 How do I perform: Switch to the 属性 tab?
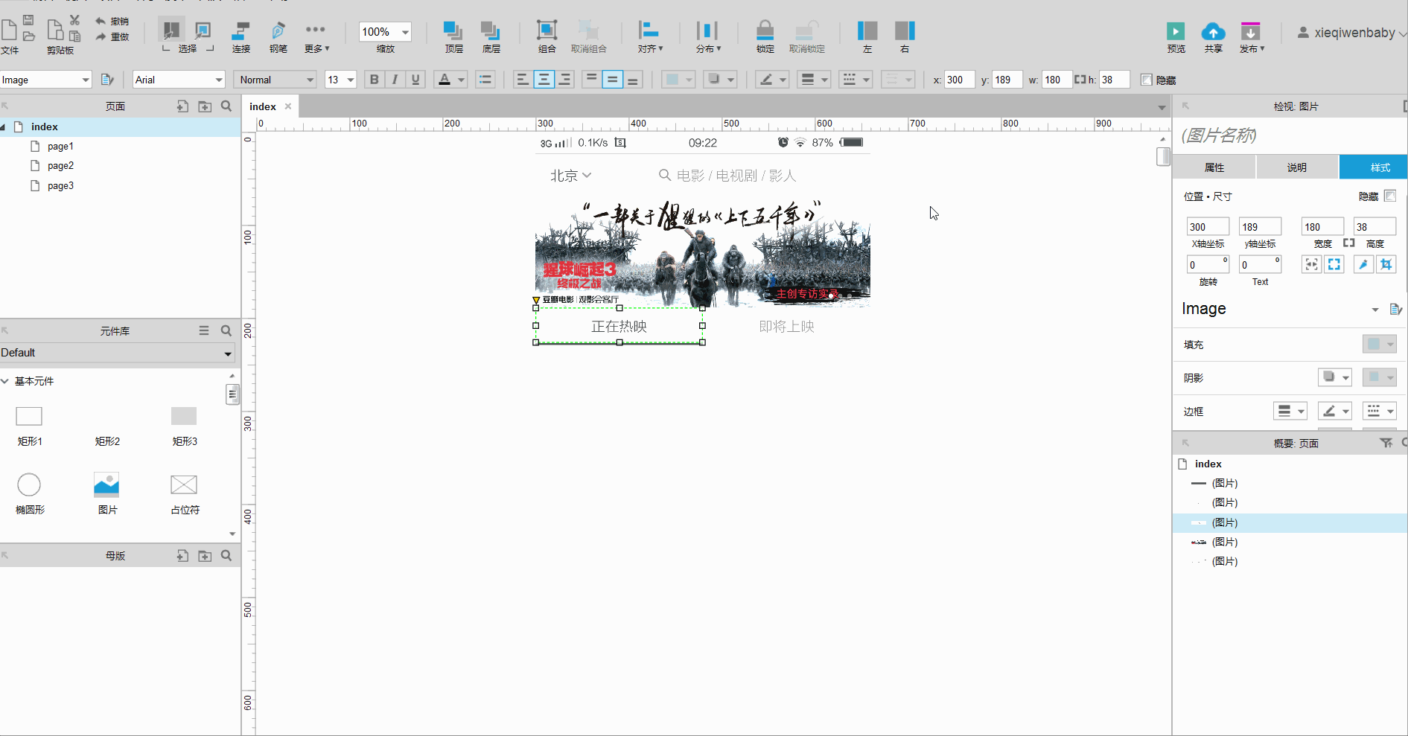[x=1214, y=167]
